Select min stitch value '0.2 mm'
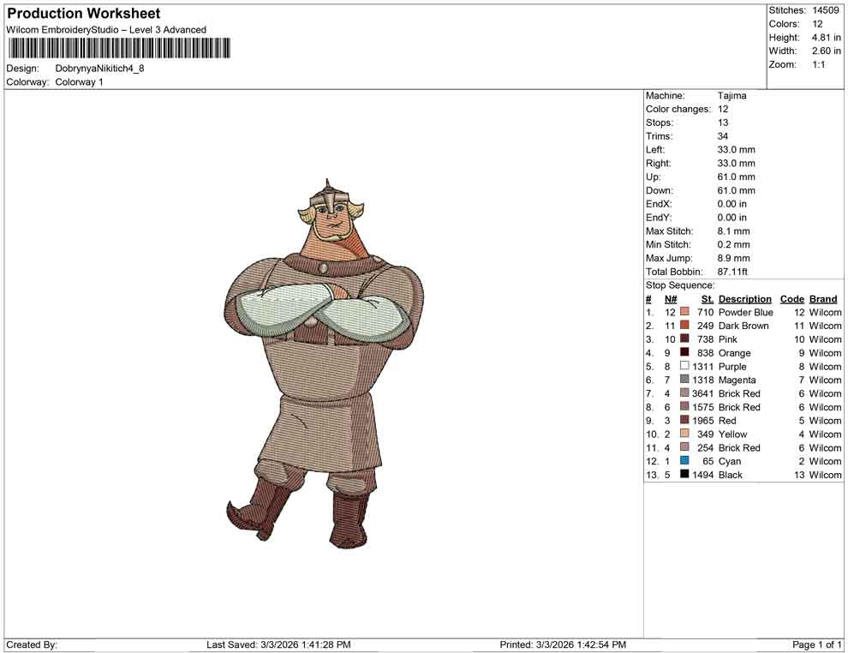 (x=733, y=244)
